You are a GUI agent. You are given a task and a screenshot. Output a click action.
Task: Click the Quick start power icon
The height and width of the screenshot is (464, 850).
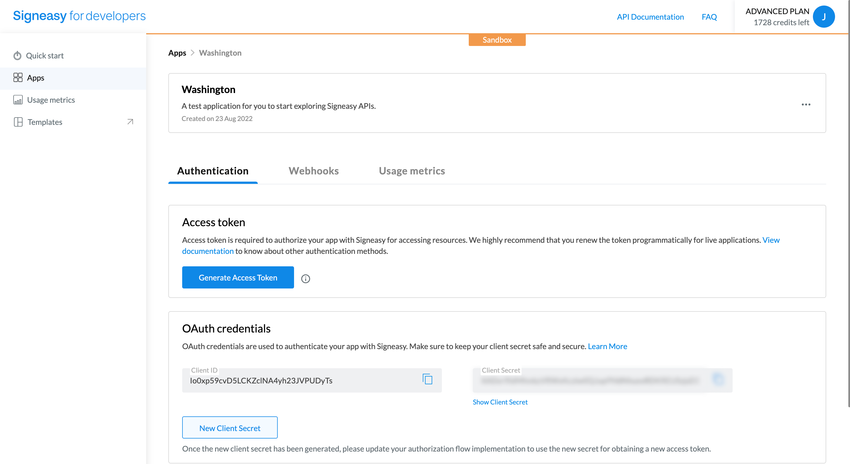(17, 55)
